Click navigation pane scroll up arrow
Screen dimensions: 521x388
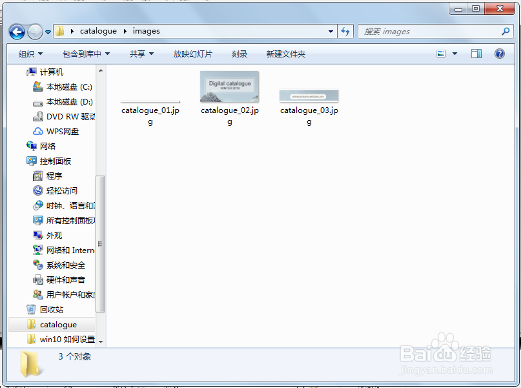coord(101,70)
